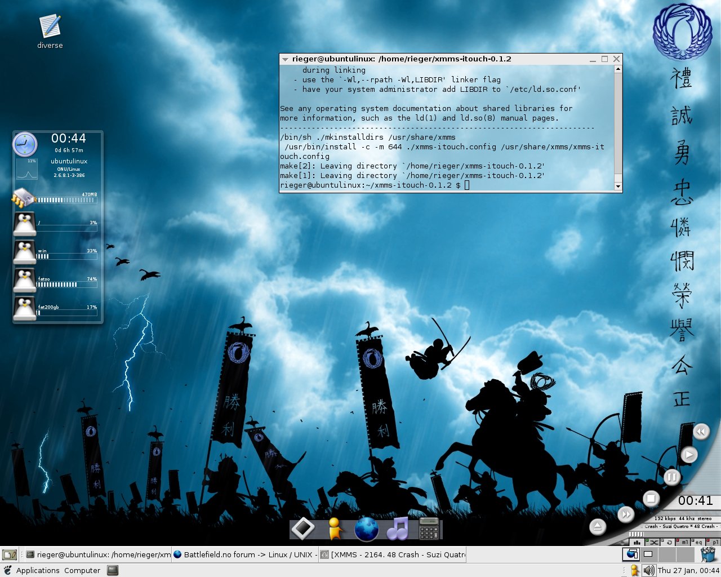Click the terminal window title bar text

(402, 59)
